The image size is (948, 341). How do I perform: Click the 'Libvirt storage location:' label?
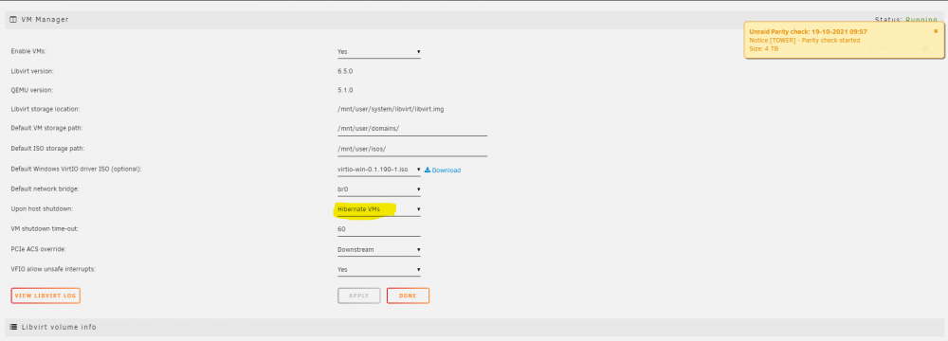tap(46, 110)
